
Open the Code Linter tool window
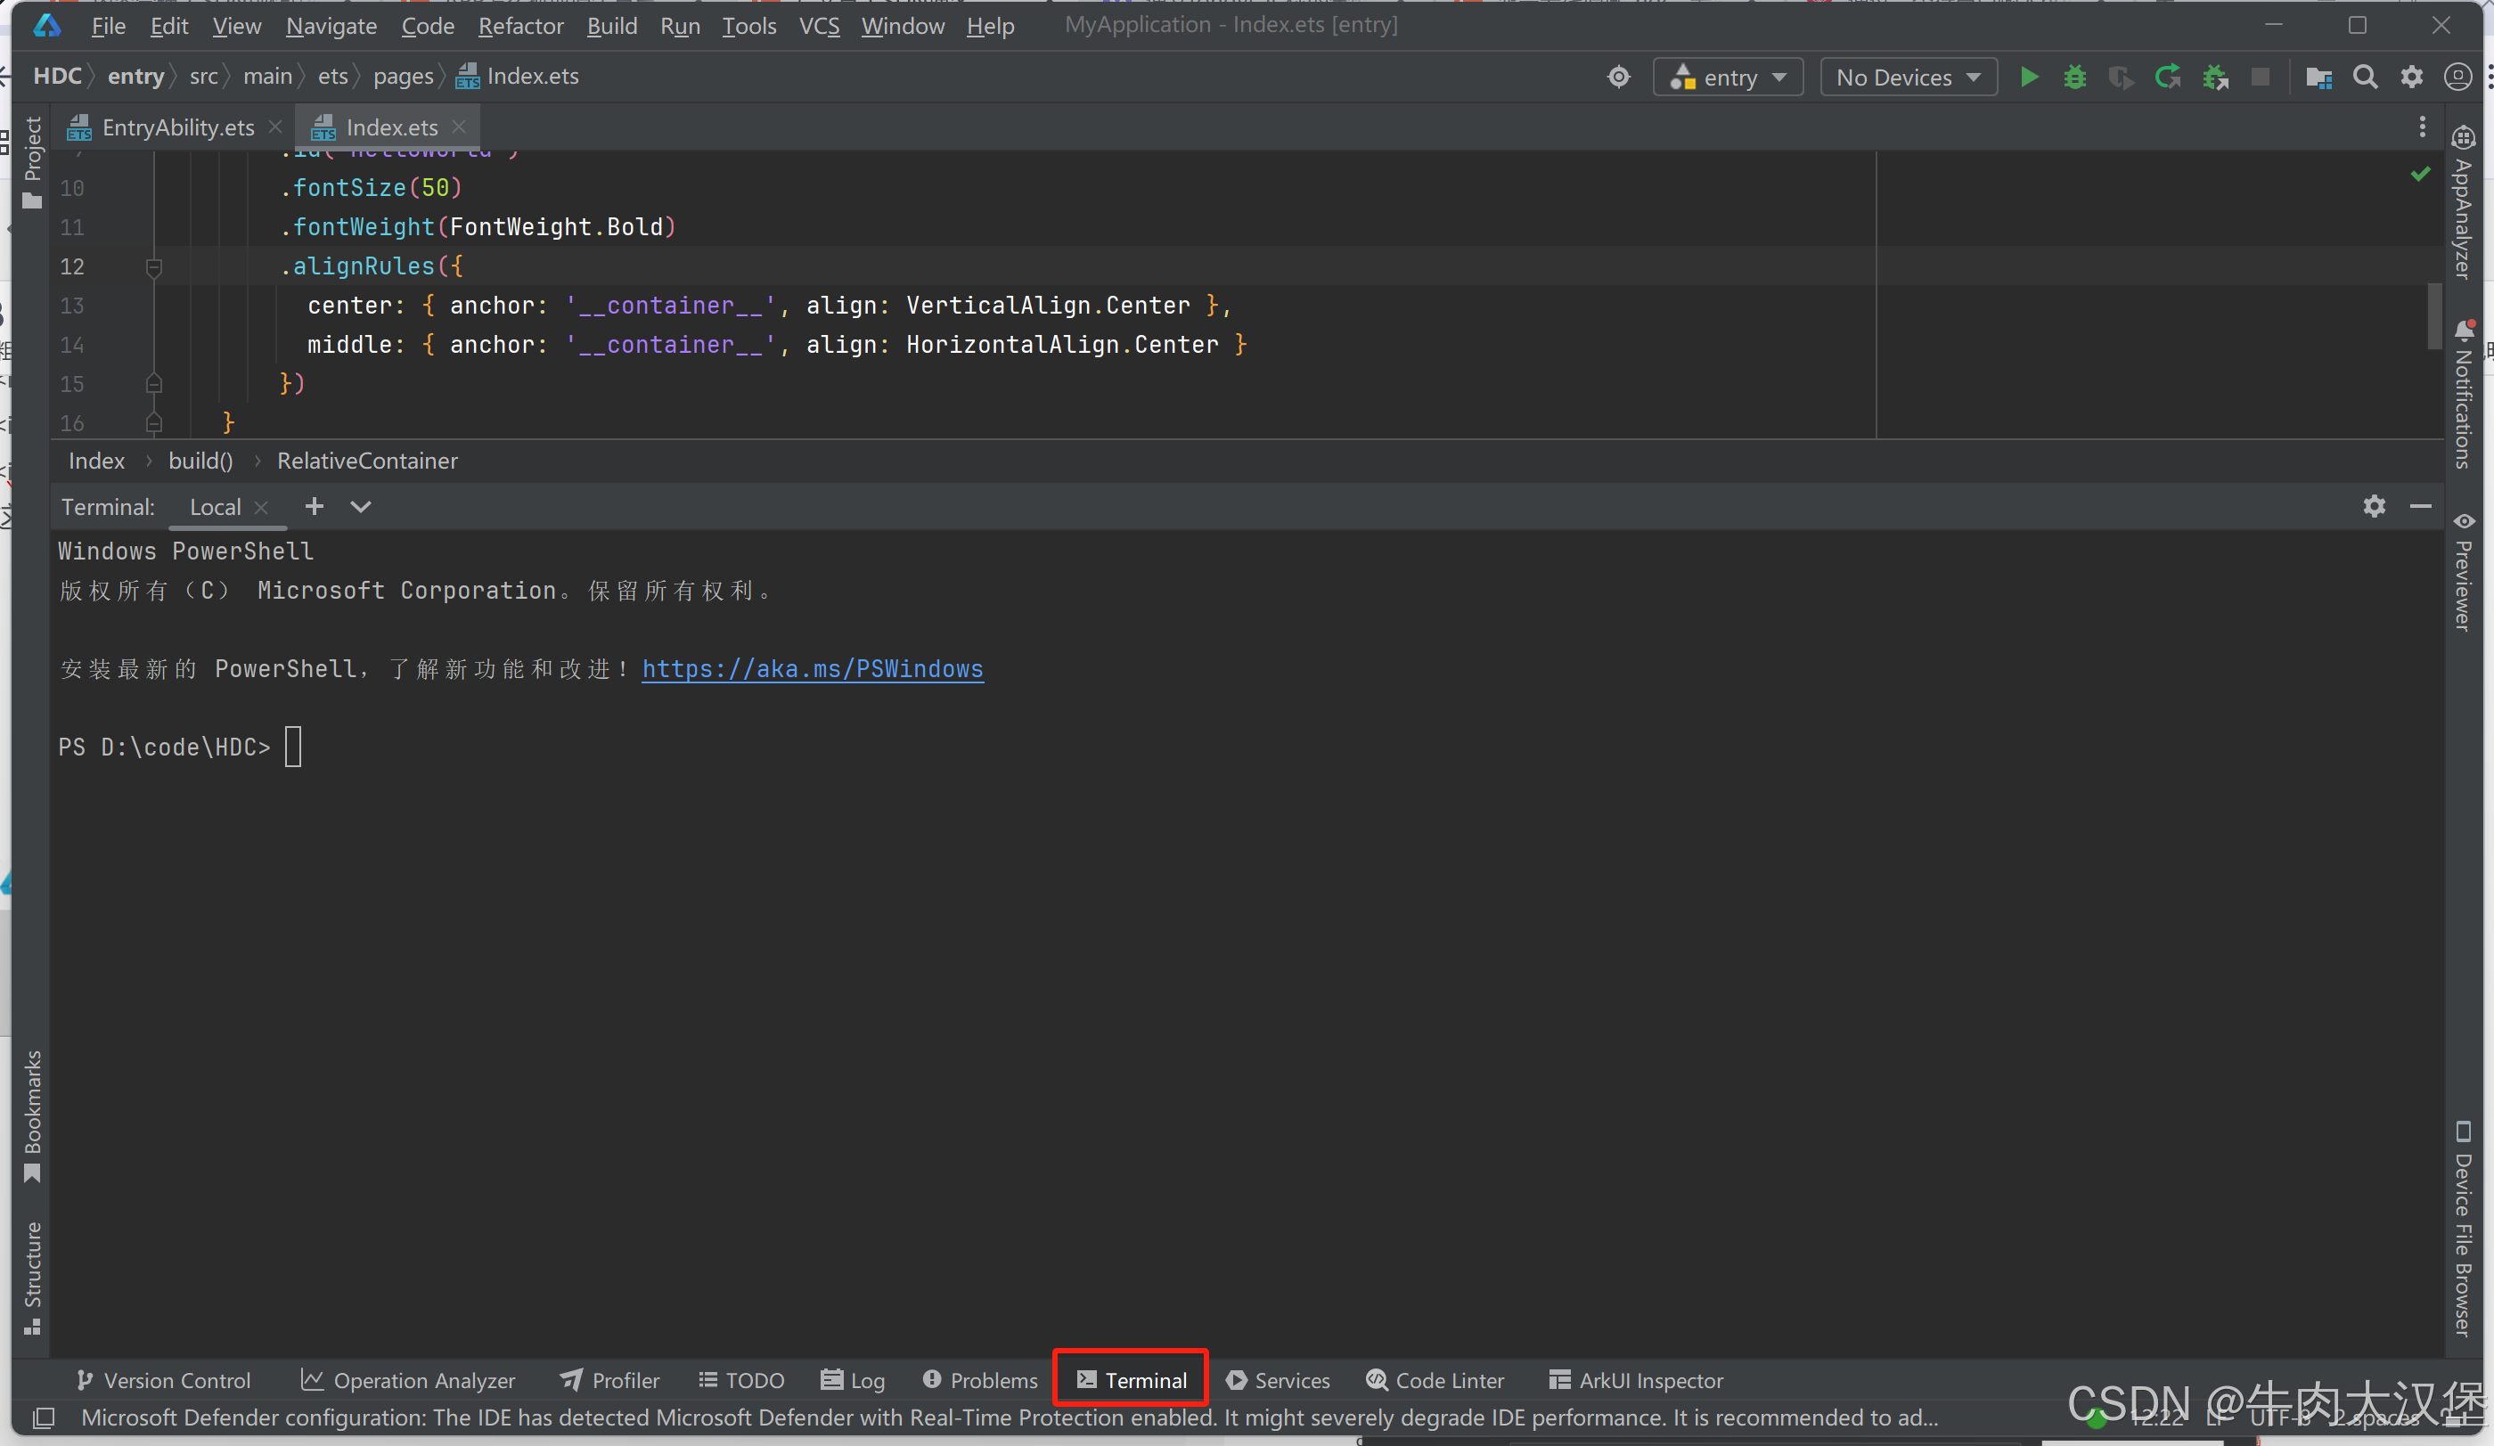(x=1435, y=1380)
